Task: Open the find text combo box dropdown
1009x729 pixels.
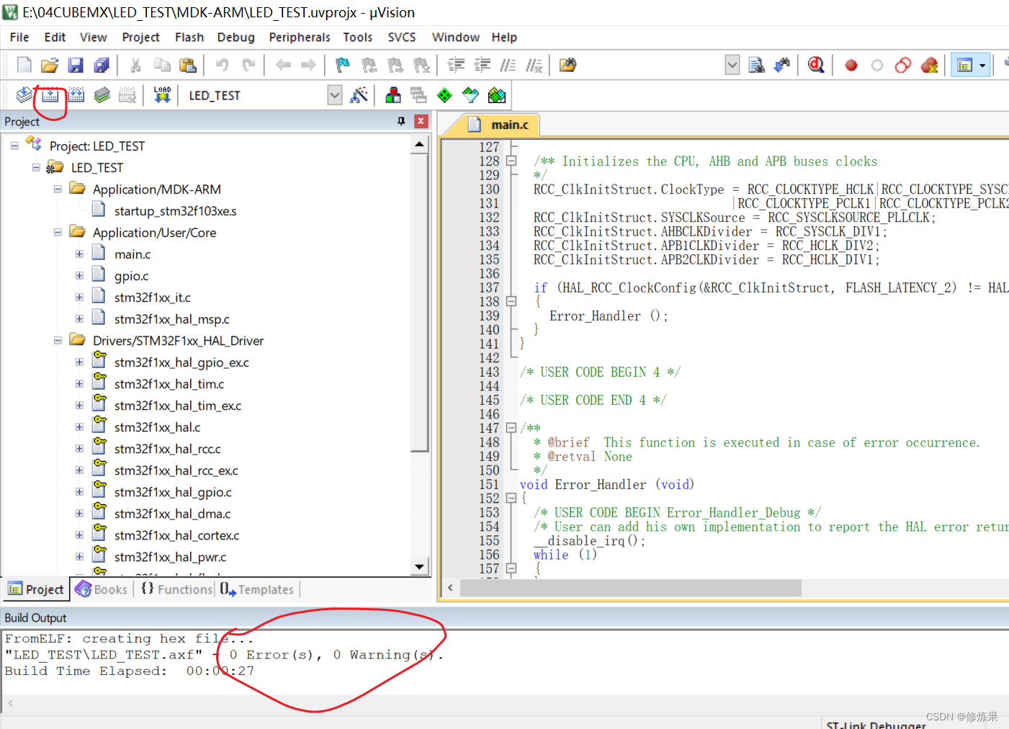Action: 732,66
